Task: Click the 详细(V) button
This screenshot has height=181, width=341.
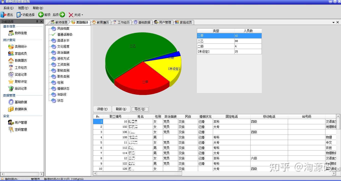Action: tap(102, 109)
